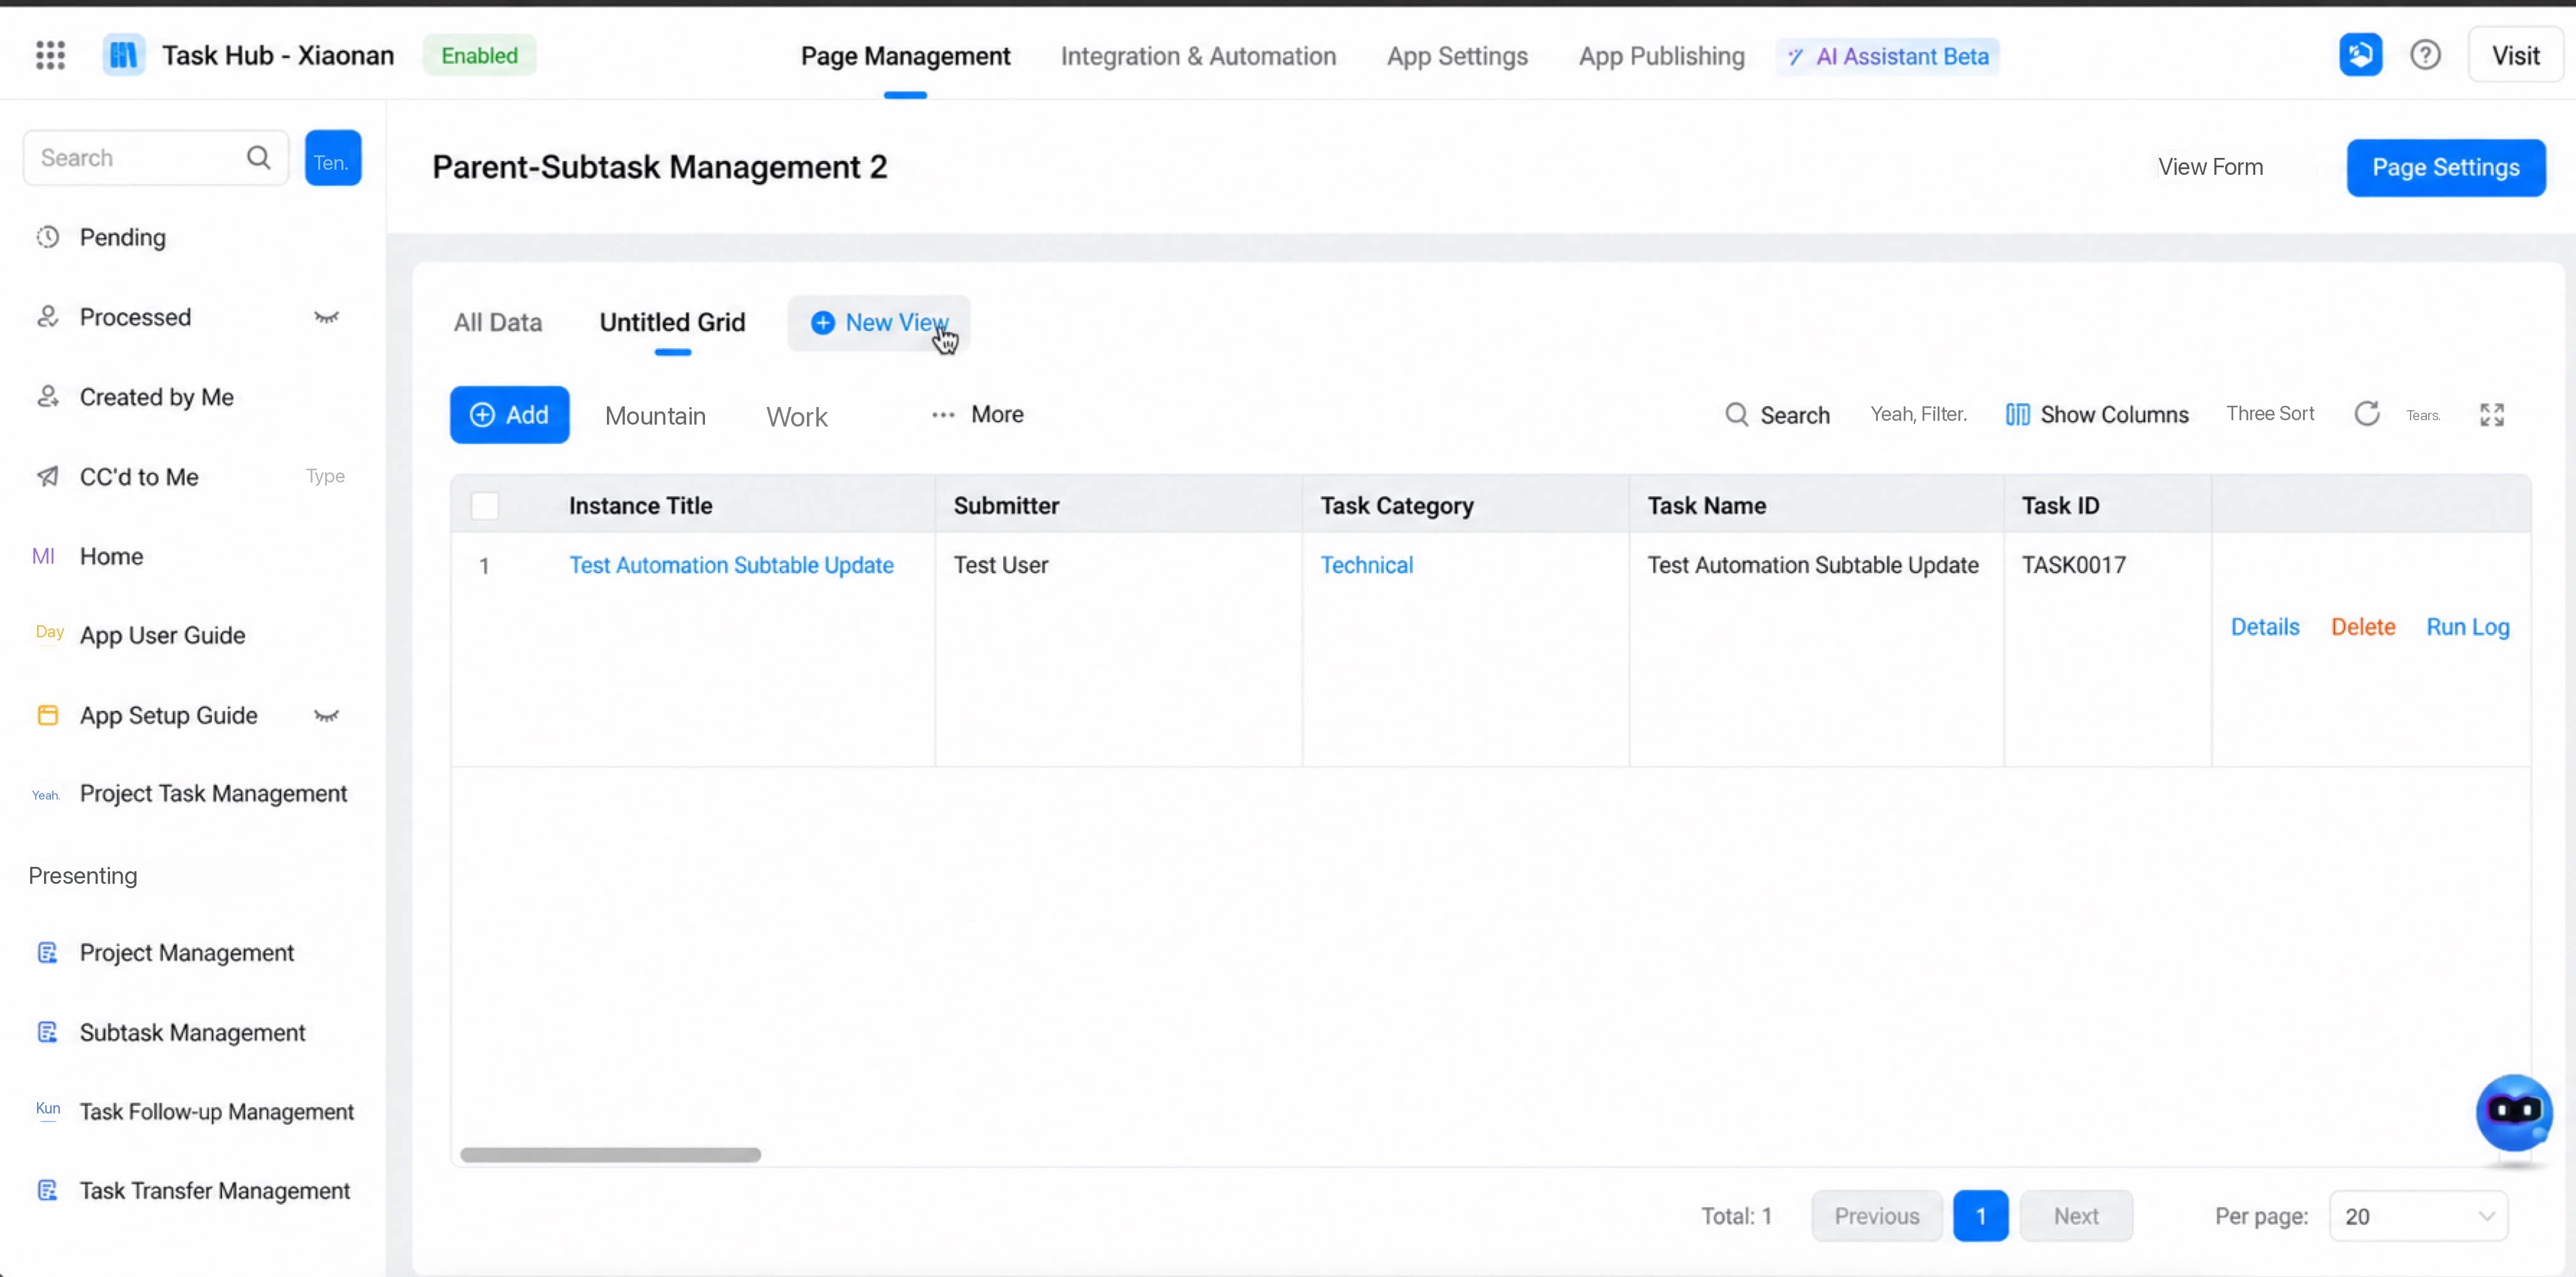Click the sidebar Search input field
The width and height of the screenshot is (2576, 1277).
click(140, 158)
